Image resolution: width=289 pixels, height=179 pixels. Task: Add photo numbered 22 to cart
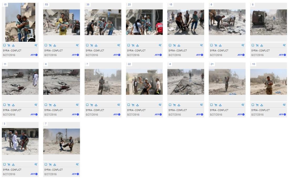pyautogui.click(x=133, y=105)
